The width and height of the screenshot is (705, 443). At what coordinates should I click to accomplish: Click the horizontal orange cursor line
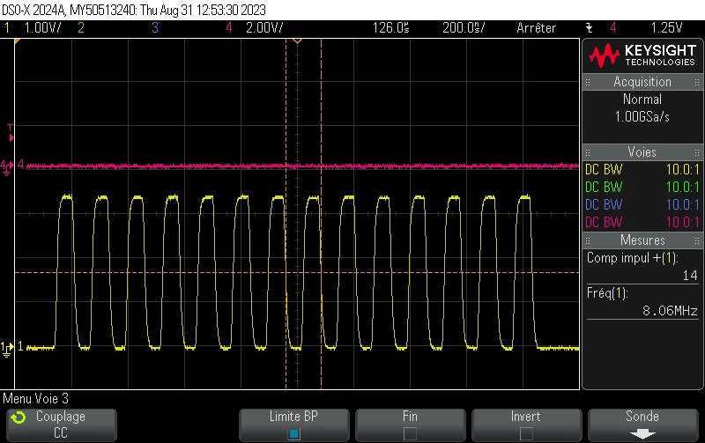point(297,272)
